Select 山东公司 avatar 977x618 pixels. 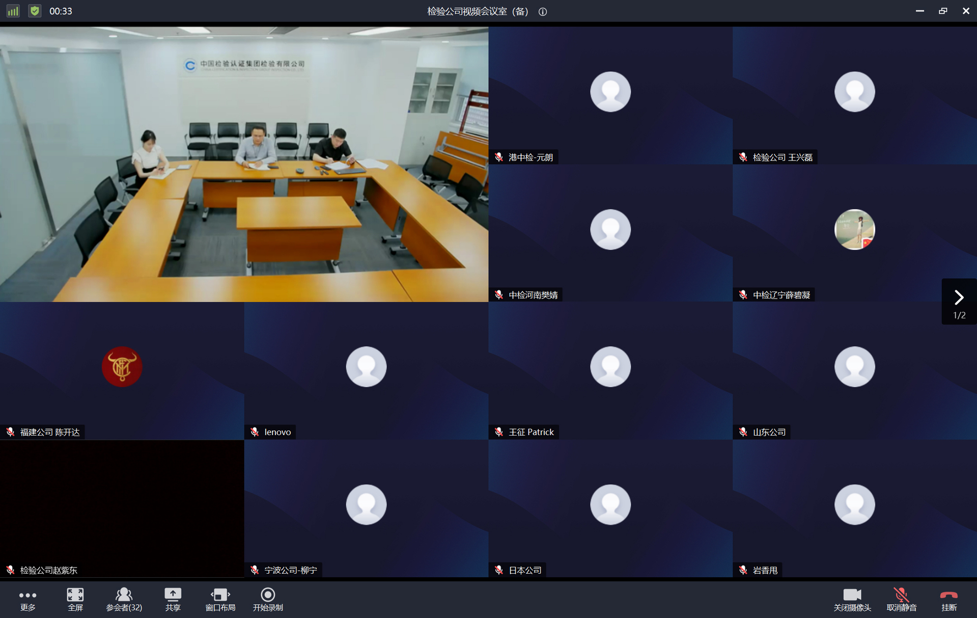coord(855,367)
